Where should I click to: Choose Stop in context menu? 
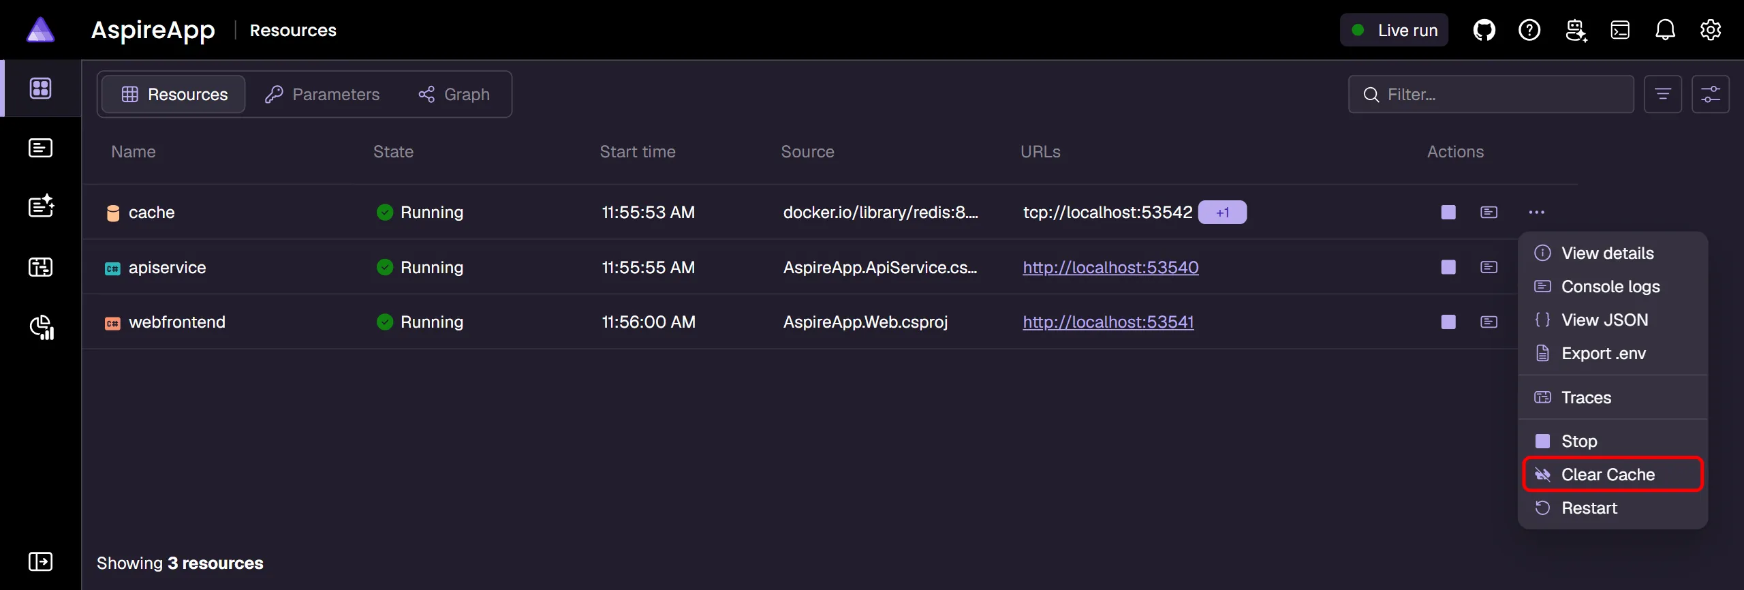1613,441
